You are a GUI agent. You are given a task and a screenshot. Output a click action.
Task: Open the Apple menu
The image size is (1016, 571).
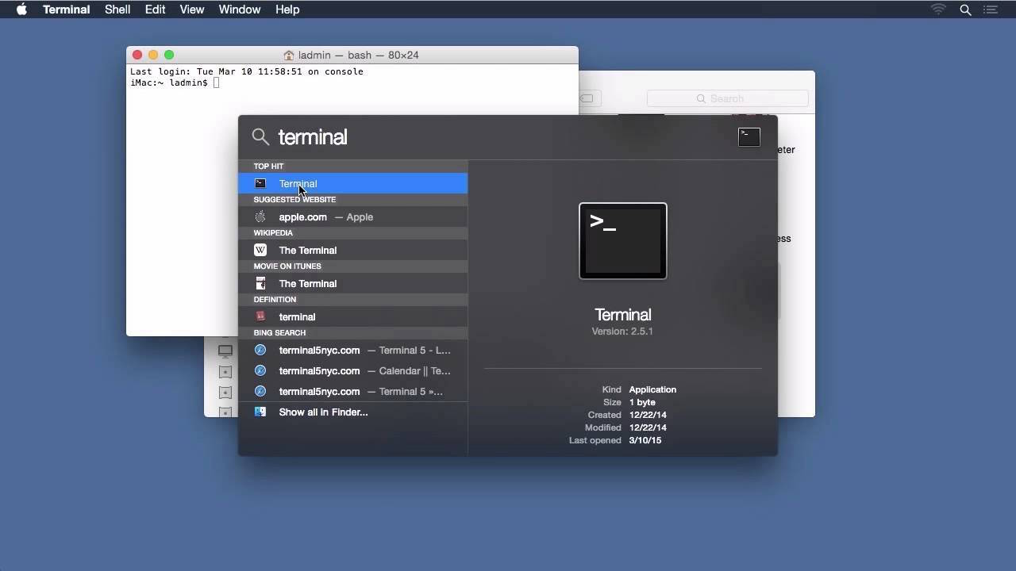[x=21, y=10]
